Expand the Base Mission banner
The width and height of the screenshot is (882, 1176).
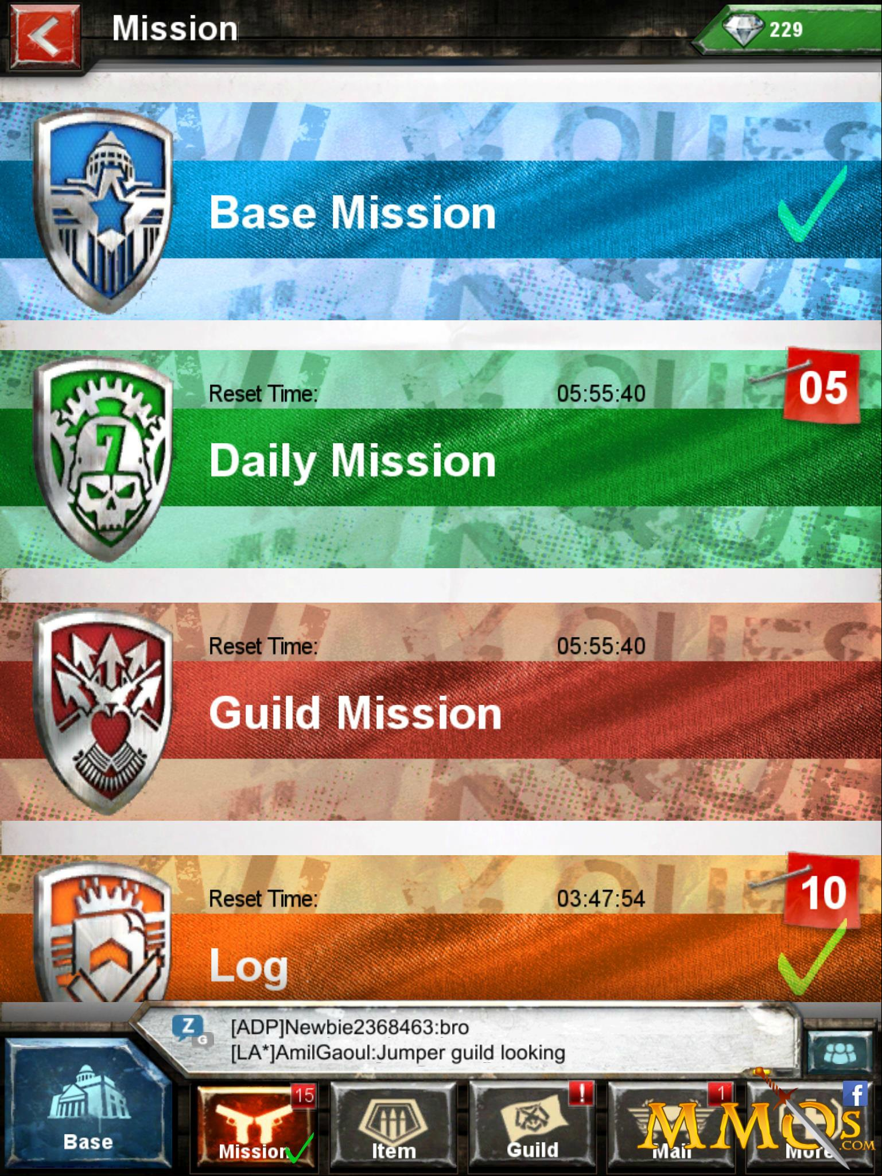(441, 211)
